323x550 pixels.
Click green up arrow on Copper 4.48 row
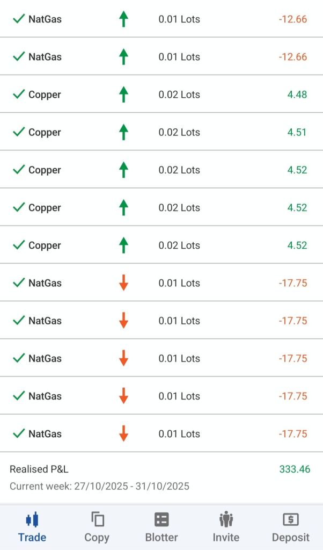pos(123,95)
